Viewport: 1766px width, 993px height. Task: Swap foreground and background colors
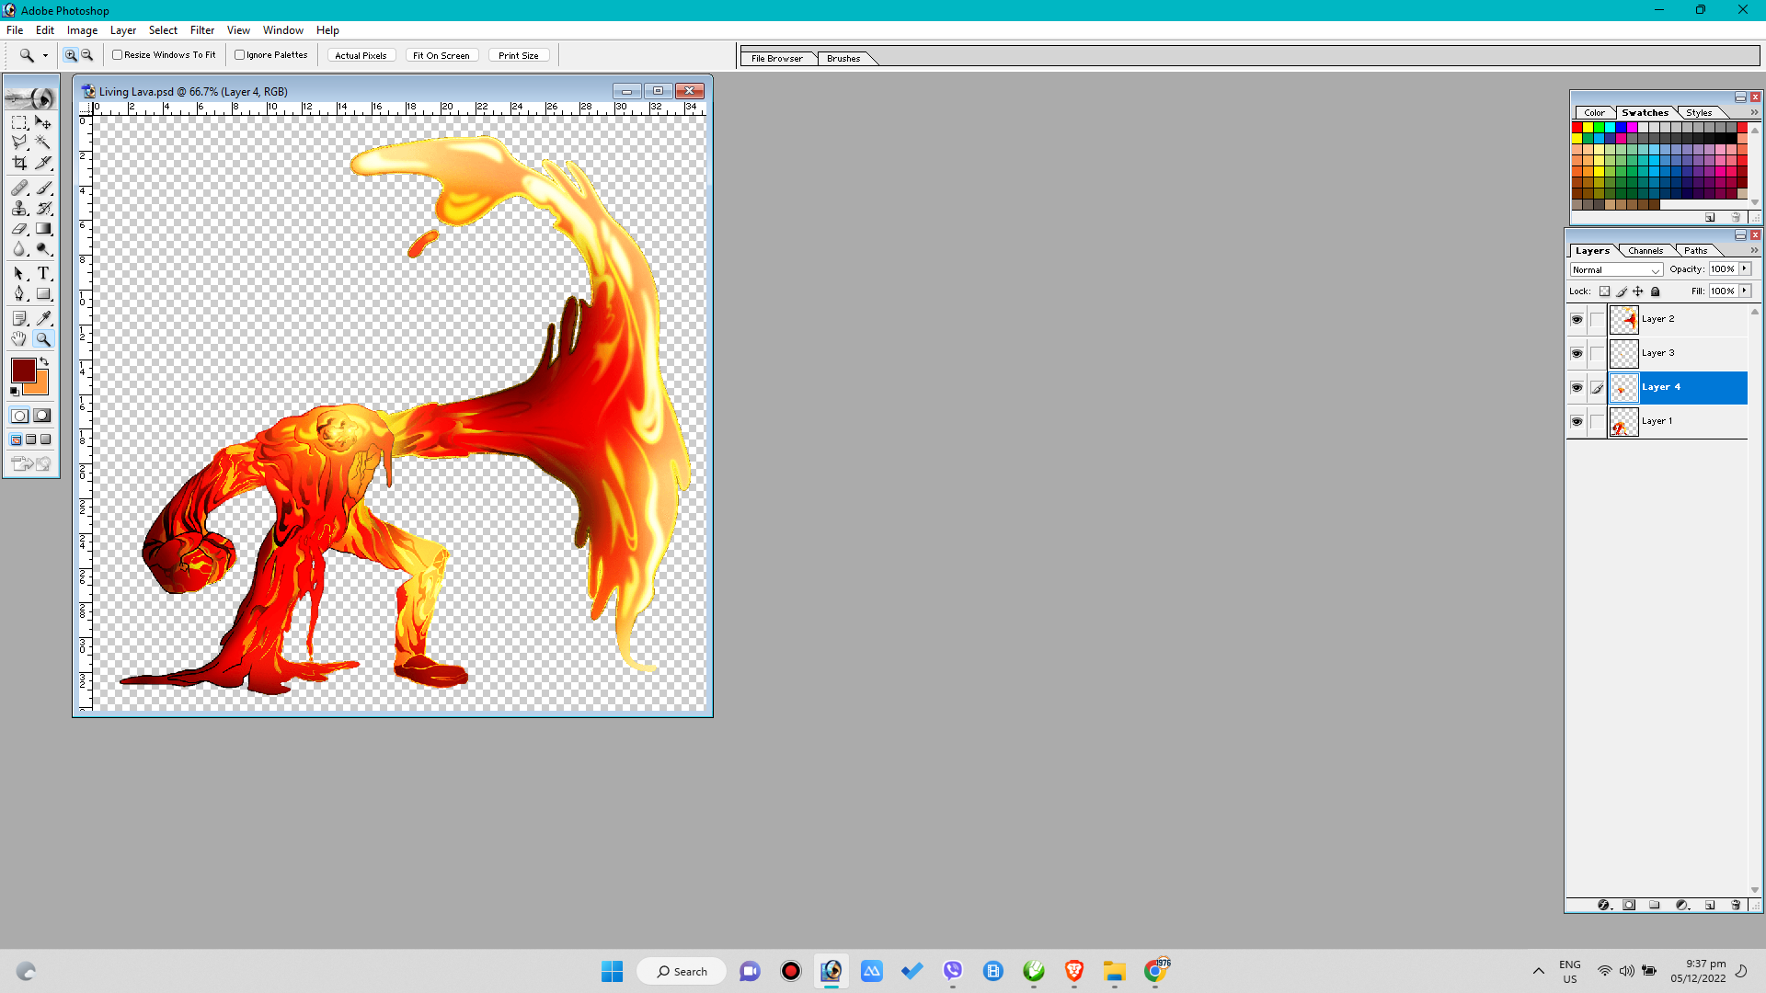coord(44,362)
